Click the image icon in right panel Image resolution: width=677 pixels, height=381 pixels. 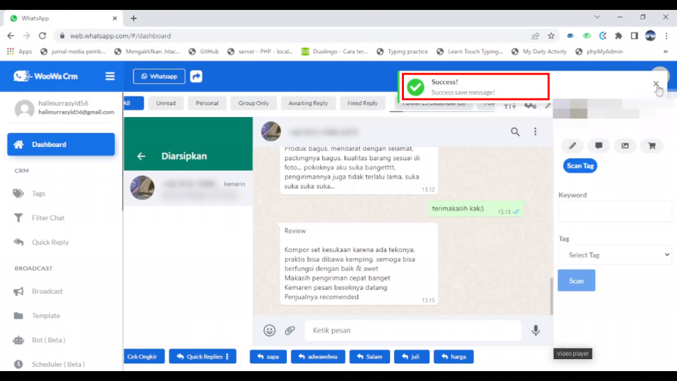pyautogui.click(x=625, y=146)
